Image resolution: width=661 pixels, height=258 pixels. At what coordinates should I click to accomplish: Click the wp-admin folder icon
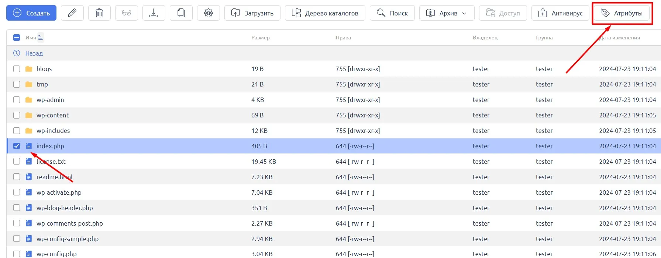point(29,100)
